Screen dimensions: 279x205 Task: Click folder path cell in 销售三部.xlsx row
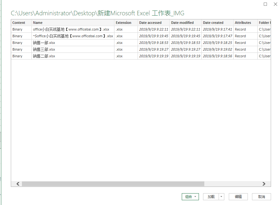click(x=265, y=49)
